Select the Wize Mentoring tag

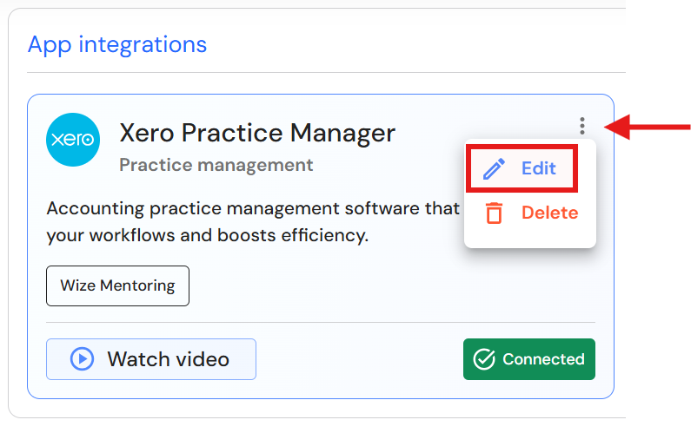coord(117,285)
